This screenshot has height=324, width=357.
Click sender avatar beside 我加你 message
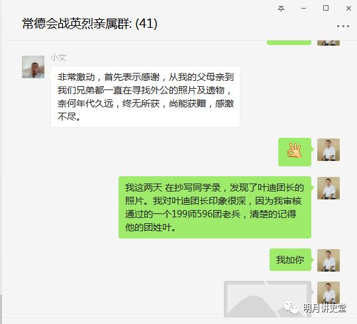click(329, 260)
